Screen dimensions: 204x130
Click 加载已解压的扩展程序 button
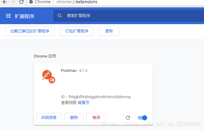point(30,31)
